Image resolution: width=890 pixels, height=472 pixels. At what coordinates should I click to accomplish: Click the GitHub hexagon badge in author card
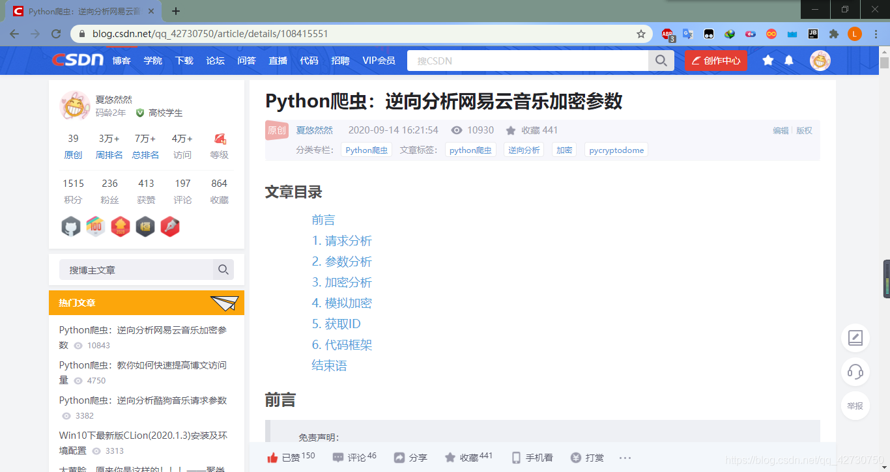pos(71,227)
